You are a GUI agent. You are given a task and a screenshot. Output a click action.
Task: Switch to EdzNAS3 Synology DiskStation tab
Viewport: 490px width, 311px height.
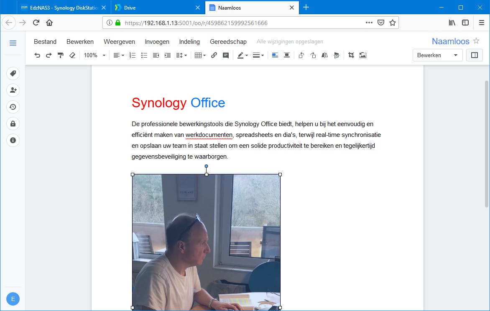point(64,8)
